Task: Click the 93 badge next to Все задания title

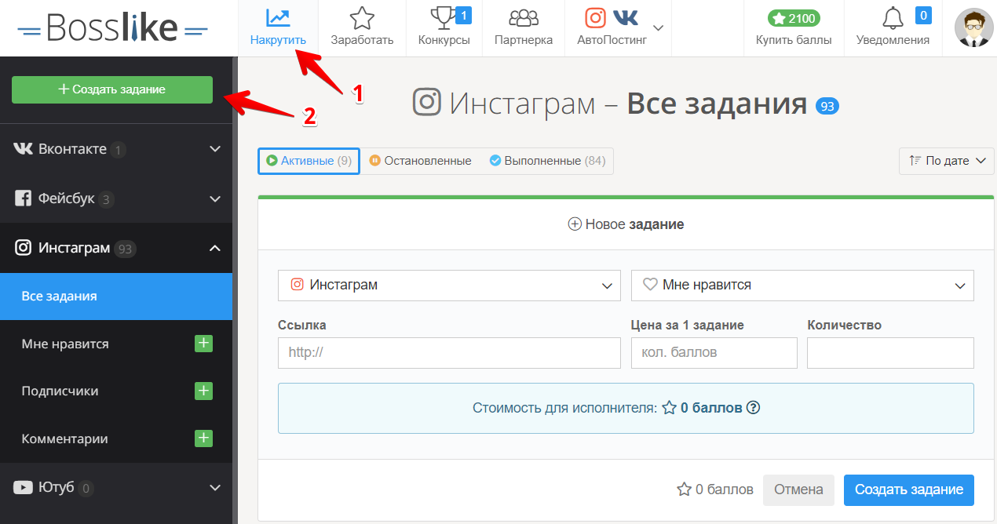Action: pyautogui.click(x=827, y=105)
